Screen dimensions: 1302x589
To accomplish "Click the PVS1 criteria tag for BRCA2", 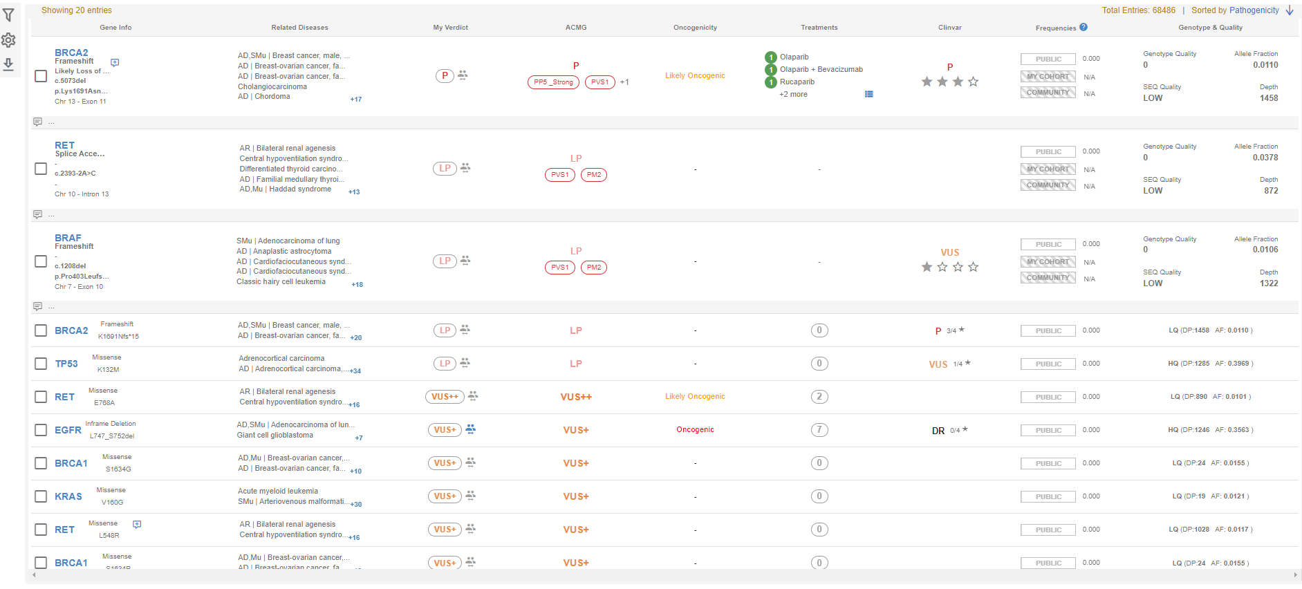I will click(599, 82).
